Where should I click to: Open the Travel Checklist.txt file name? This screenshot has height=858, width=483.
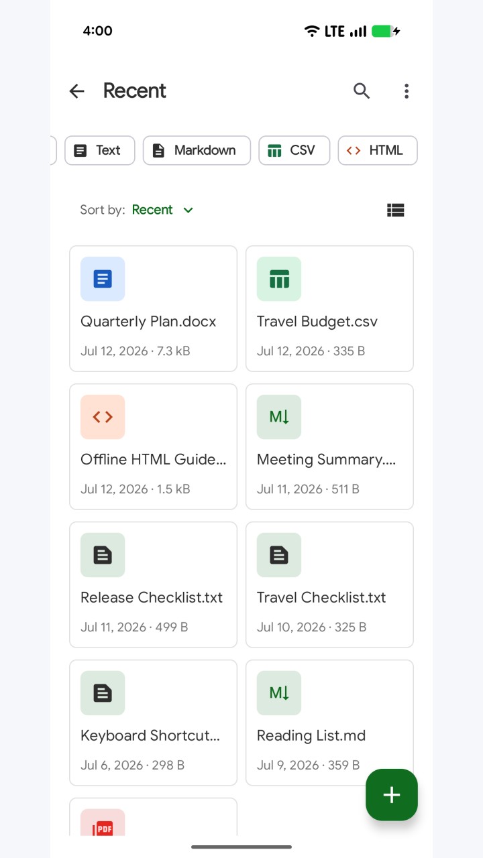click(x=321, y=598)
